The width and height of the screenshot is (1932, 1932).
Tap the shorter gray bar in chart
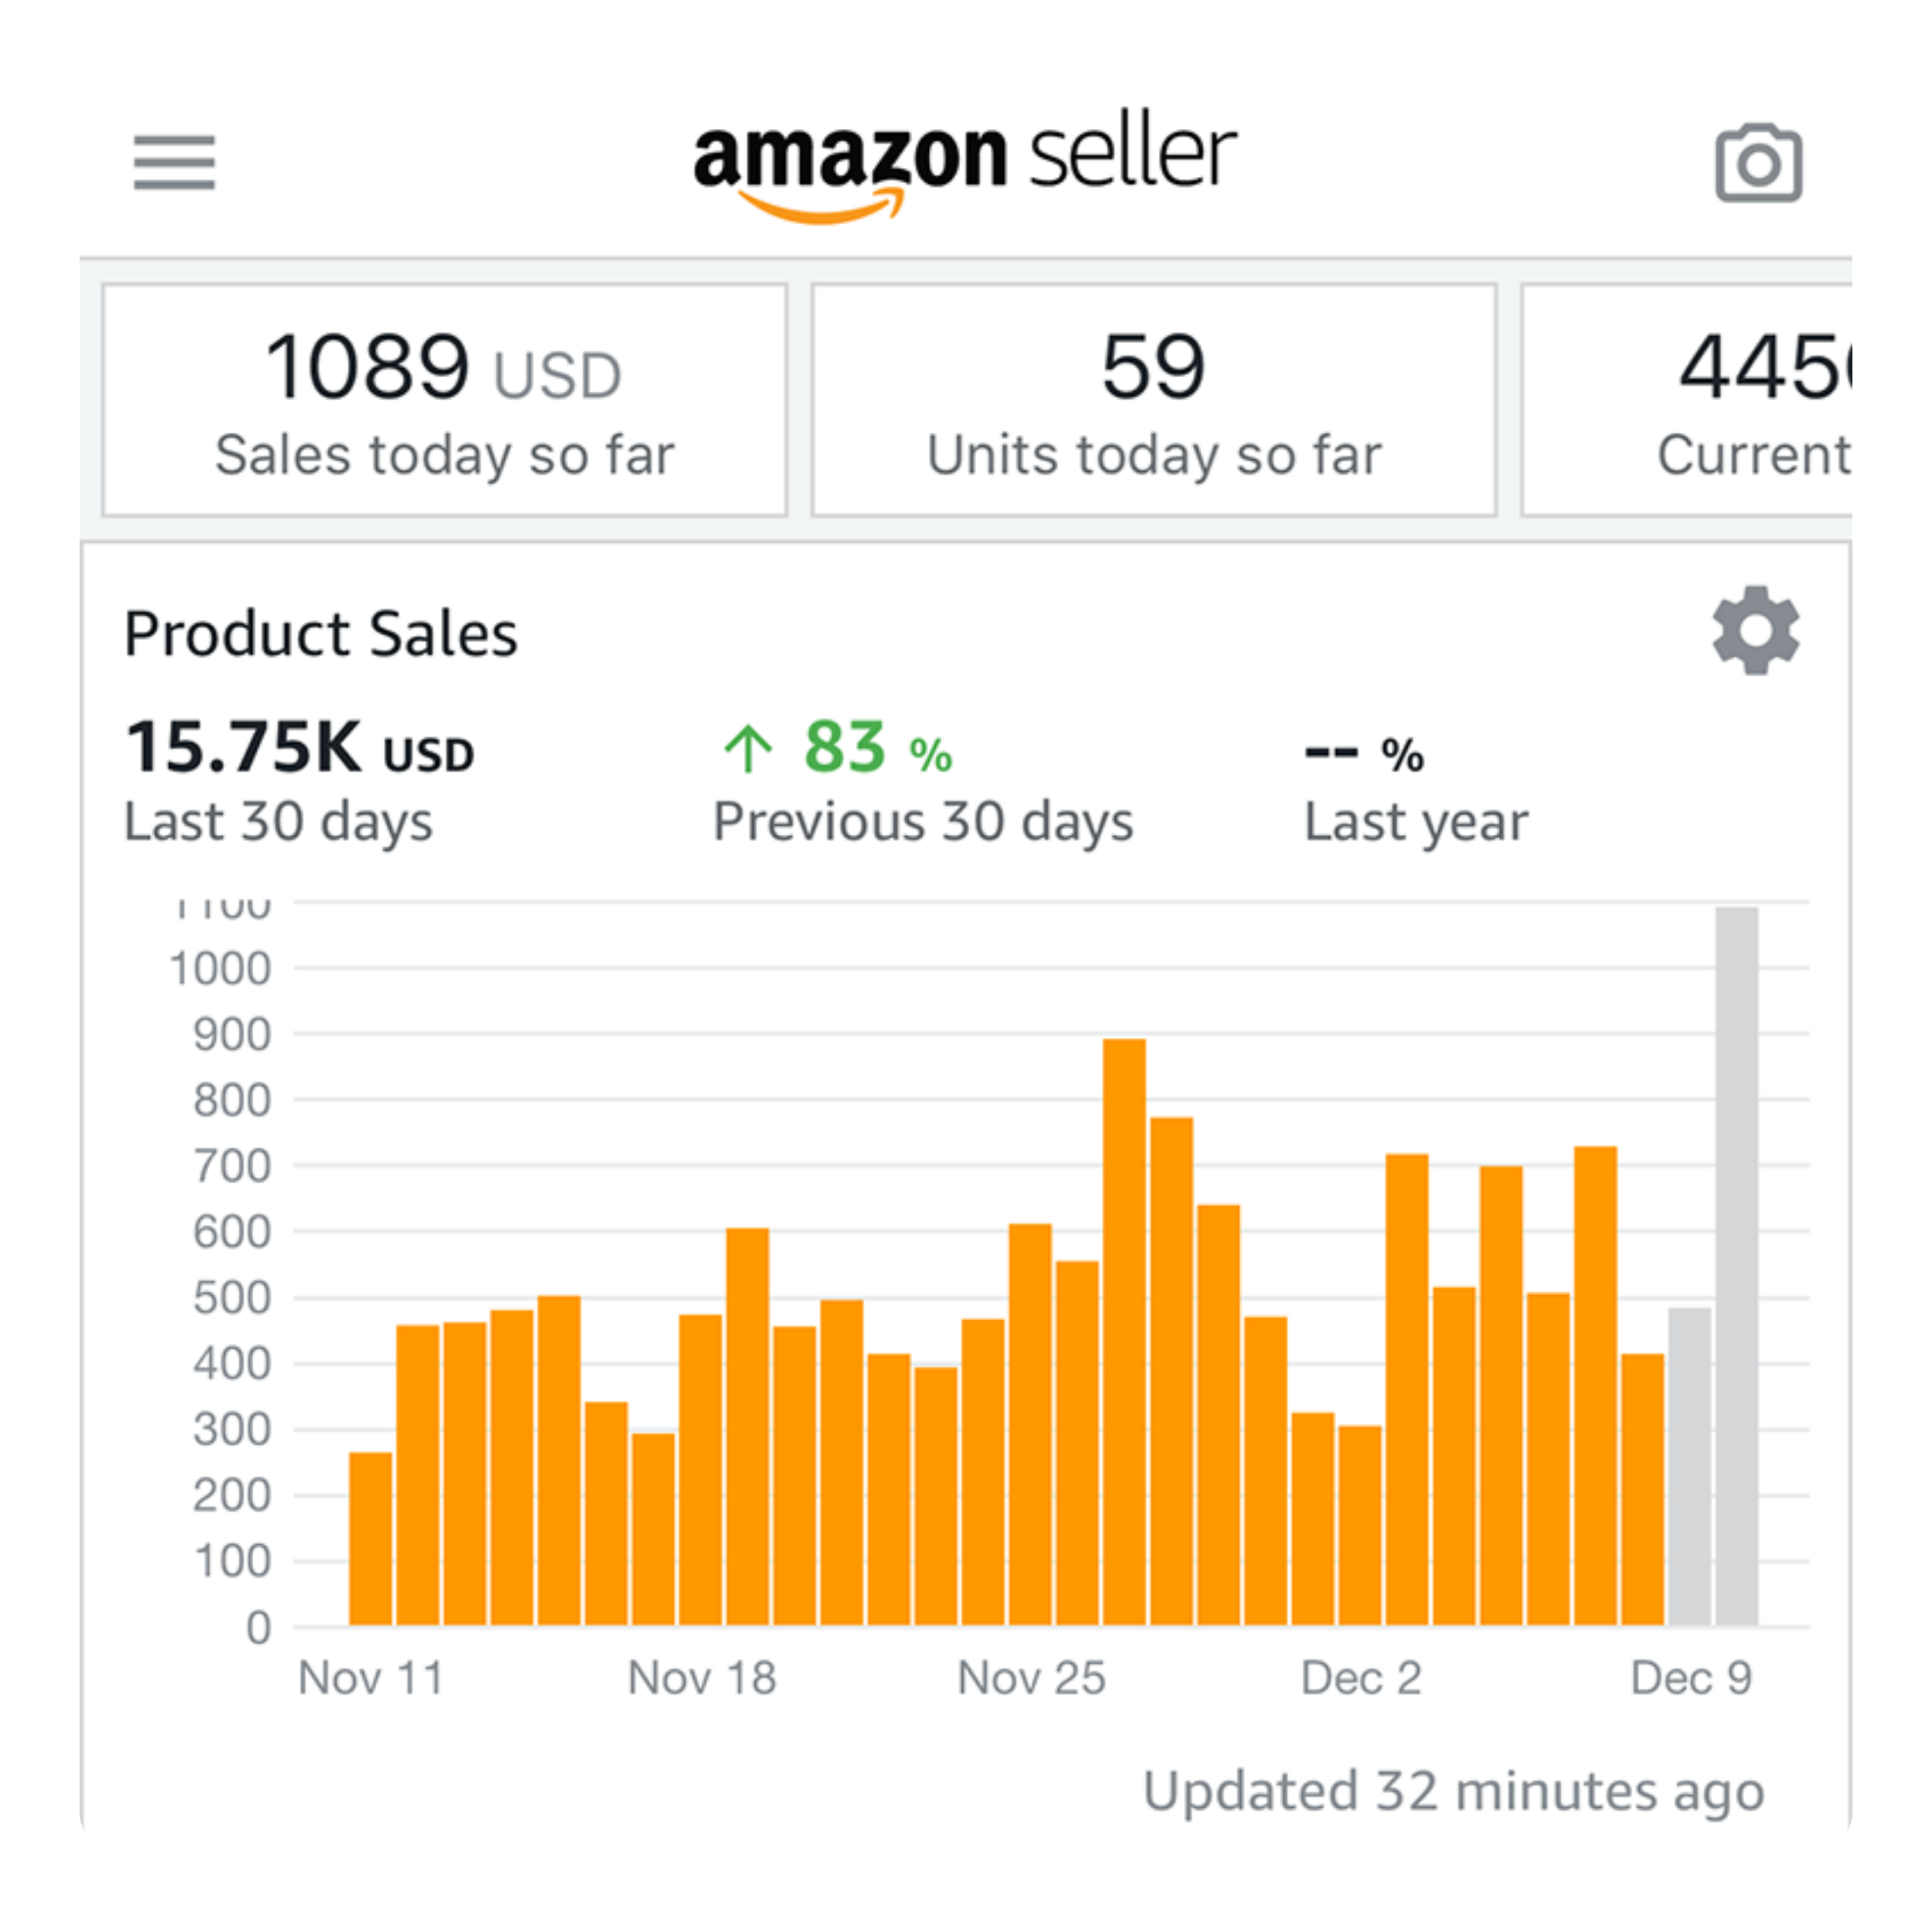tap(1689, 1465)
